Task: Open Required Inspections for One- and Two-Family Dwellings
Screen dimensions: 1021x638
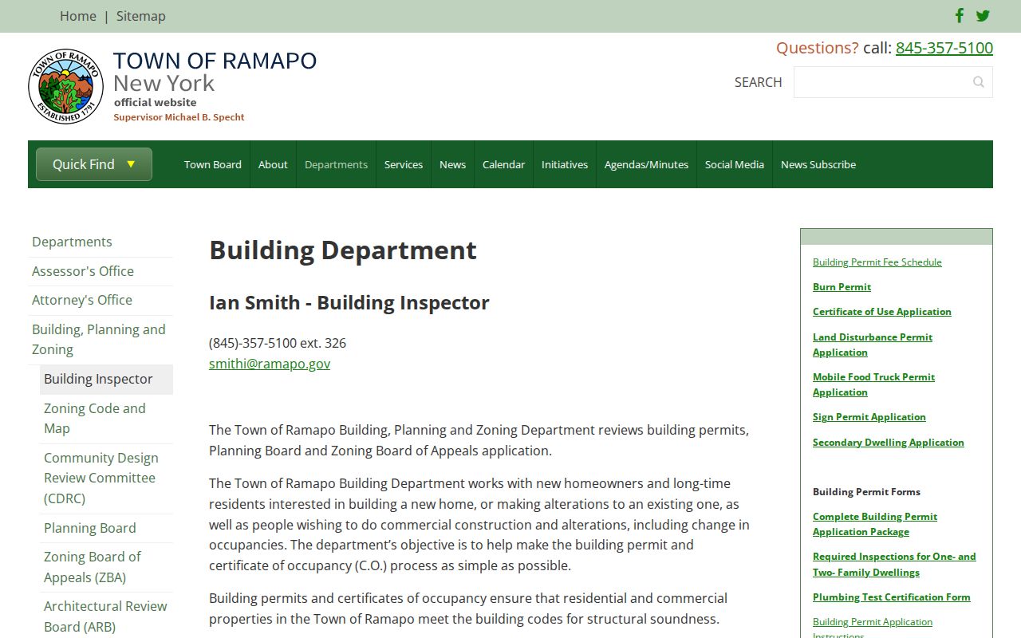Action: point(894,564)
